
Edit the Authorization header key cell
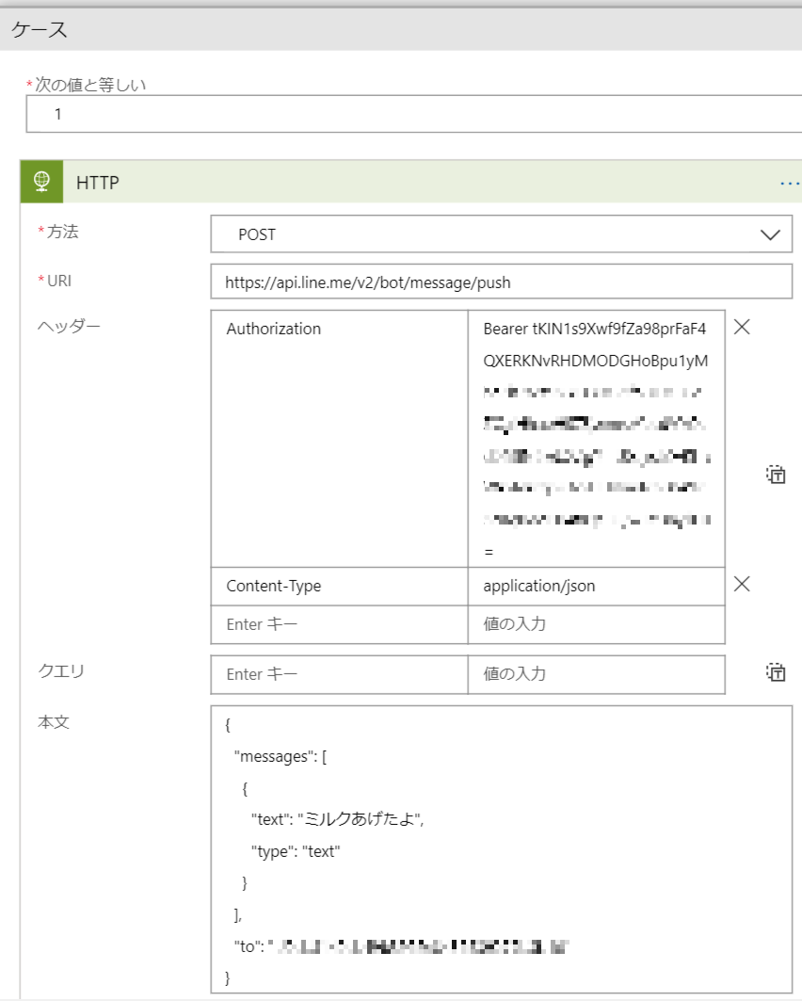click(339, 438)
